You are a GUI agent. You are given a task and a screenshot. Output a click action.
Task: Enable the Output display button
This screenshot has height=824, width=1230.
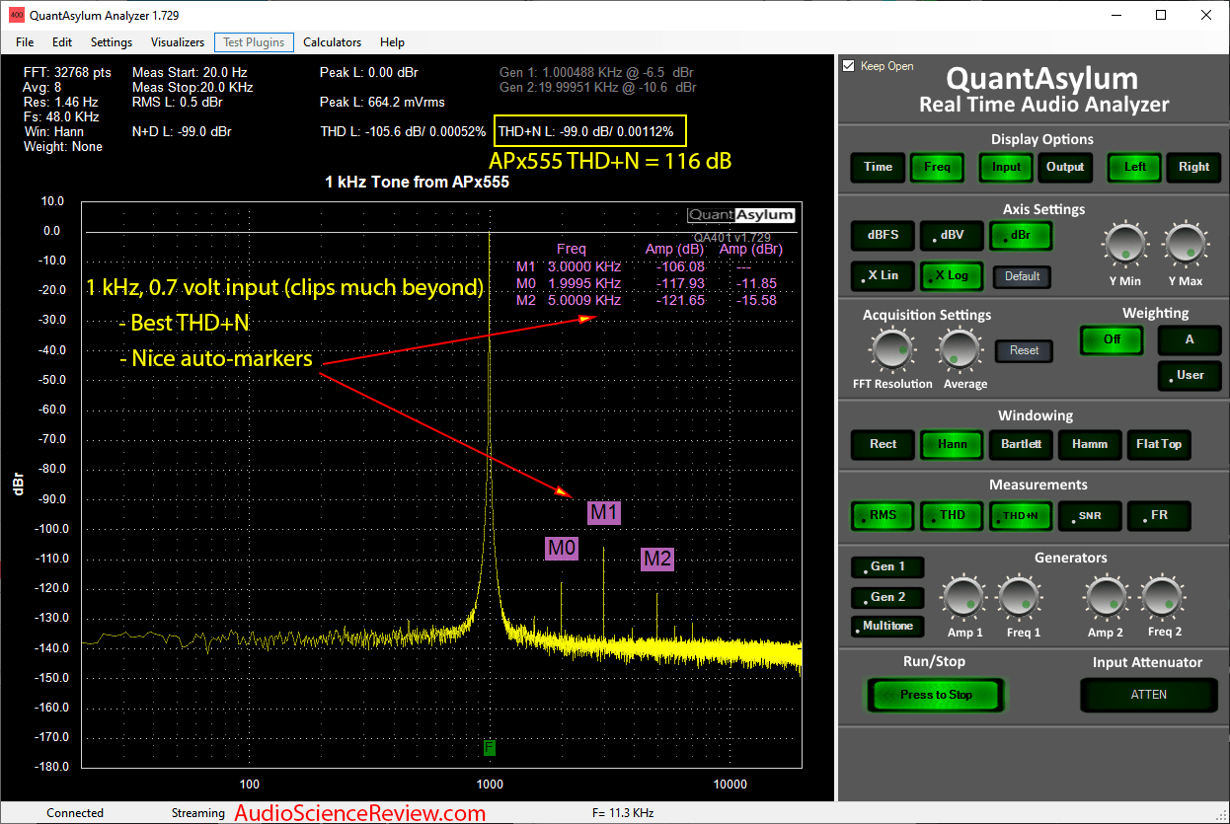coord(1065,167)
